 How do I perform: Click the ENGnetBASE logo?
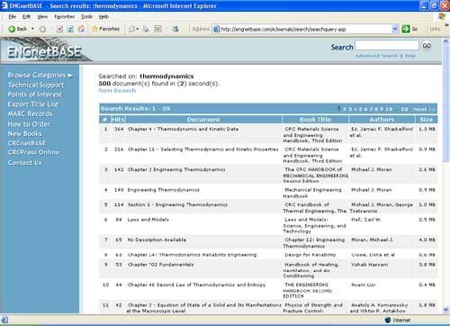pos(44,51)
